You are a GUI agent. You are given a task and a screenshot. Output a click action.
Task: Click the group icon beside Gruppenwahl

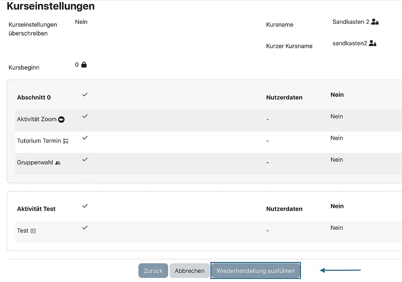point(58,163)
